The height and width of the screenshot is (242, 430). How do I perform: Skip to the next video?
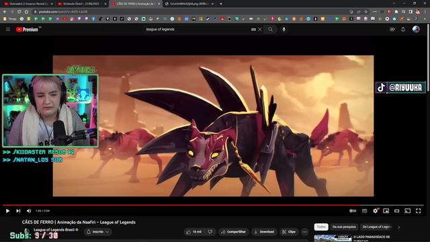tap(18, 210)
